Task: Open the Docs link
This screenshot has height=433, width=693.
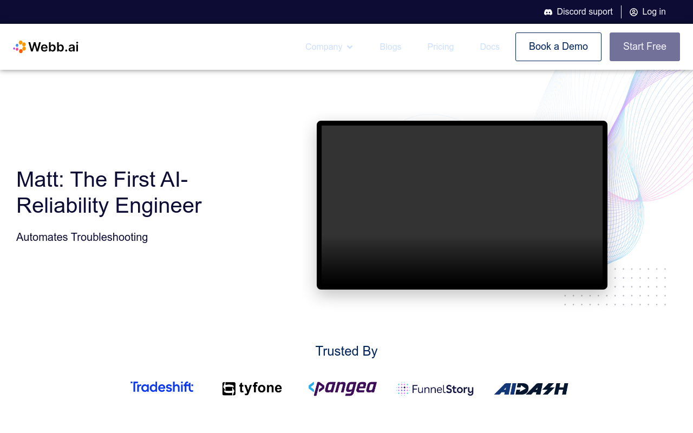Action: [489, 47]
